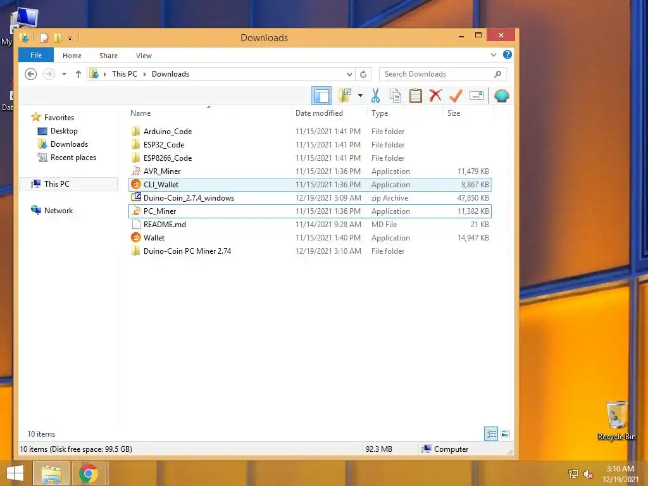Sort by the Name column header
648x486 pixels.
(140, 113)
